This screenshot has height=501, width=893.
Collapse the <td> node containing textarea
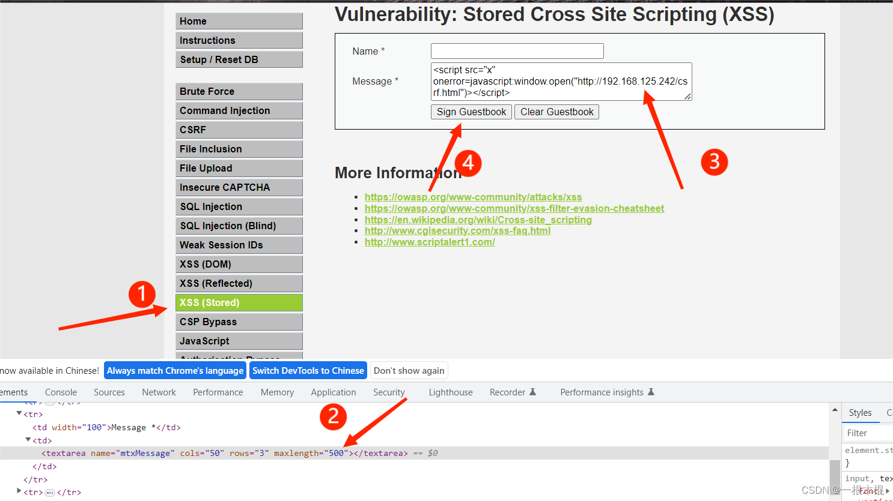click(x=28, y=440)
